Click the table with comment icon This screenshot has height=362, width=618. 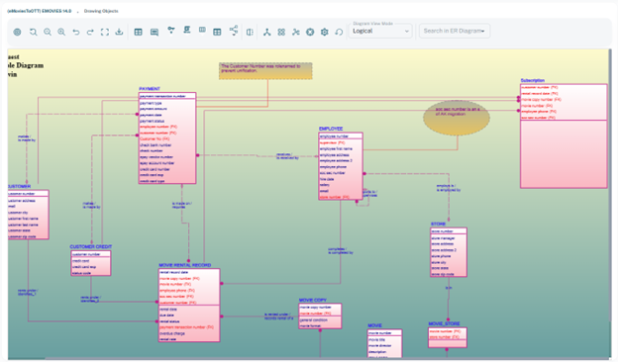coord(154,32)
